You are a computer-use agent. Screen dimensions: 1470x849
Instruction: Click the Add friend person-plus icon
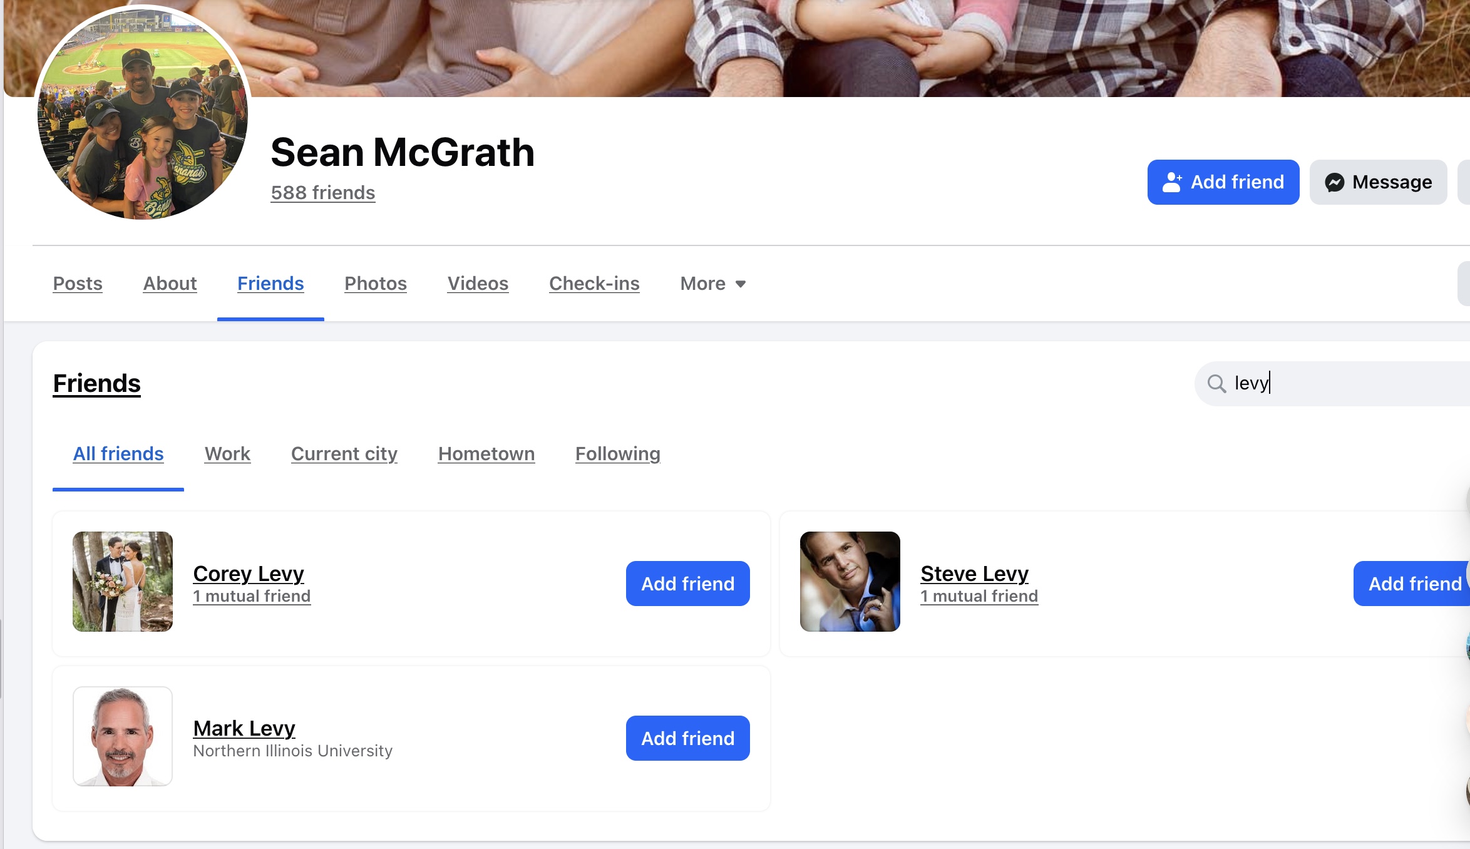click(1172, 182)
